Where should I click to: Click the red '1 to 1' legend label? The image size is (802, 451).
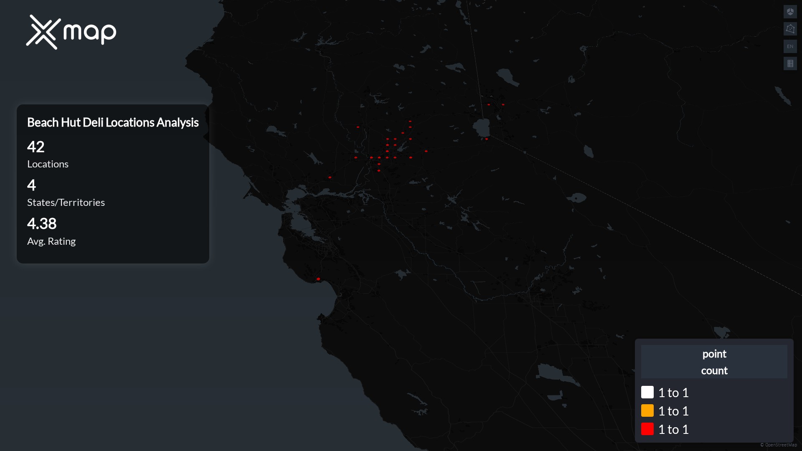pos(673,429)
